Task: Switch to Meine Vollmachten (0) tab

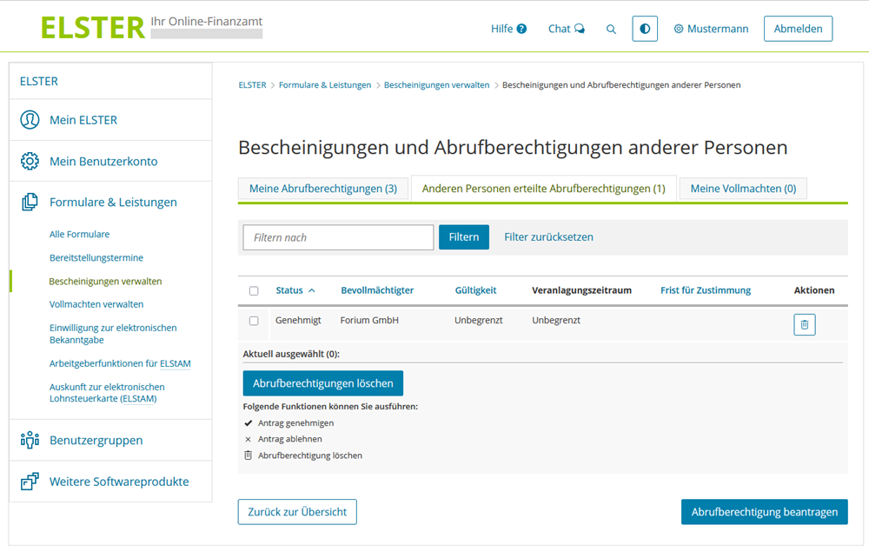Action: [742, 189]
